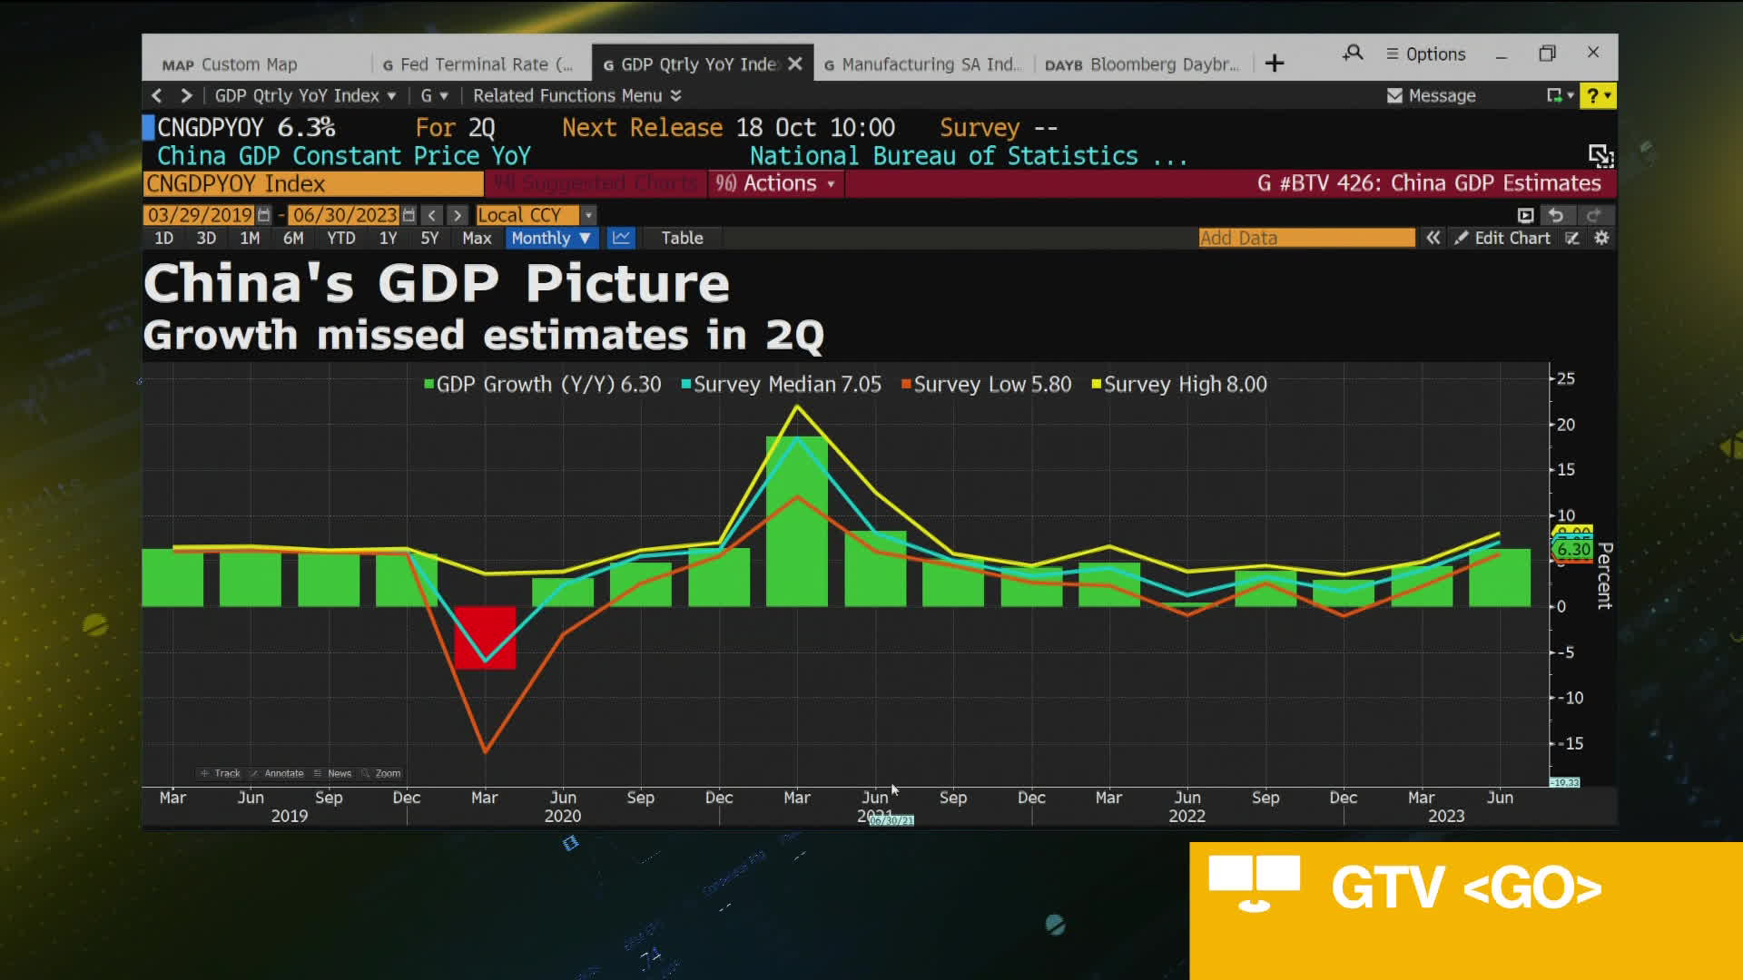Screen dimensions: 1743x980
Task: Open end date calendar picker
Action: coord(409,215)
